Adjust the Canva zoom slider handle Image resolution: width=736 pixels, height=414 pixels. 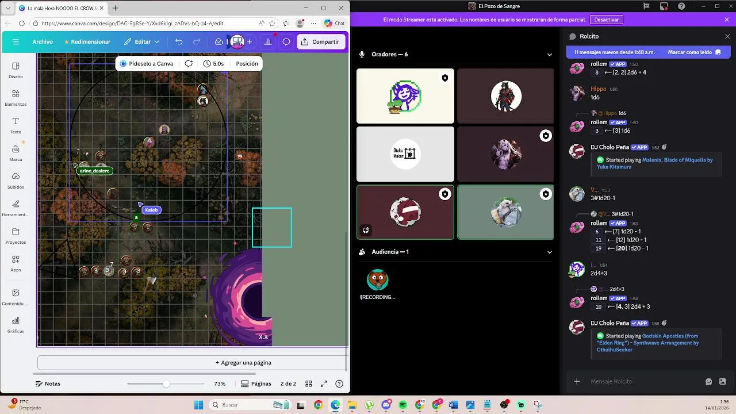pyautogui.click(x=166, y=384)
